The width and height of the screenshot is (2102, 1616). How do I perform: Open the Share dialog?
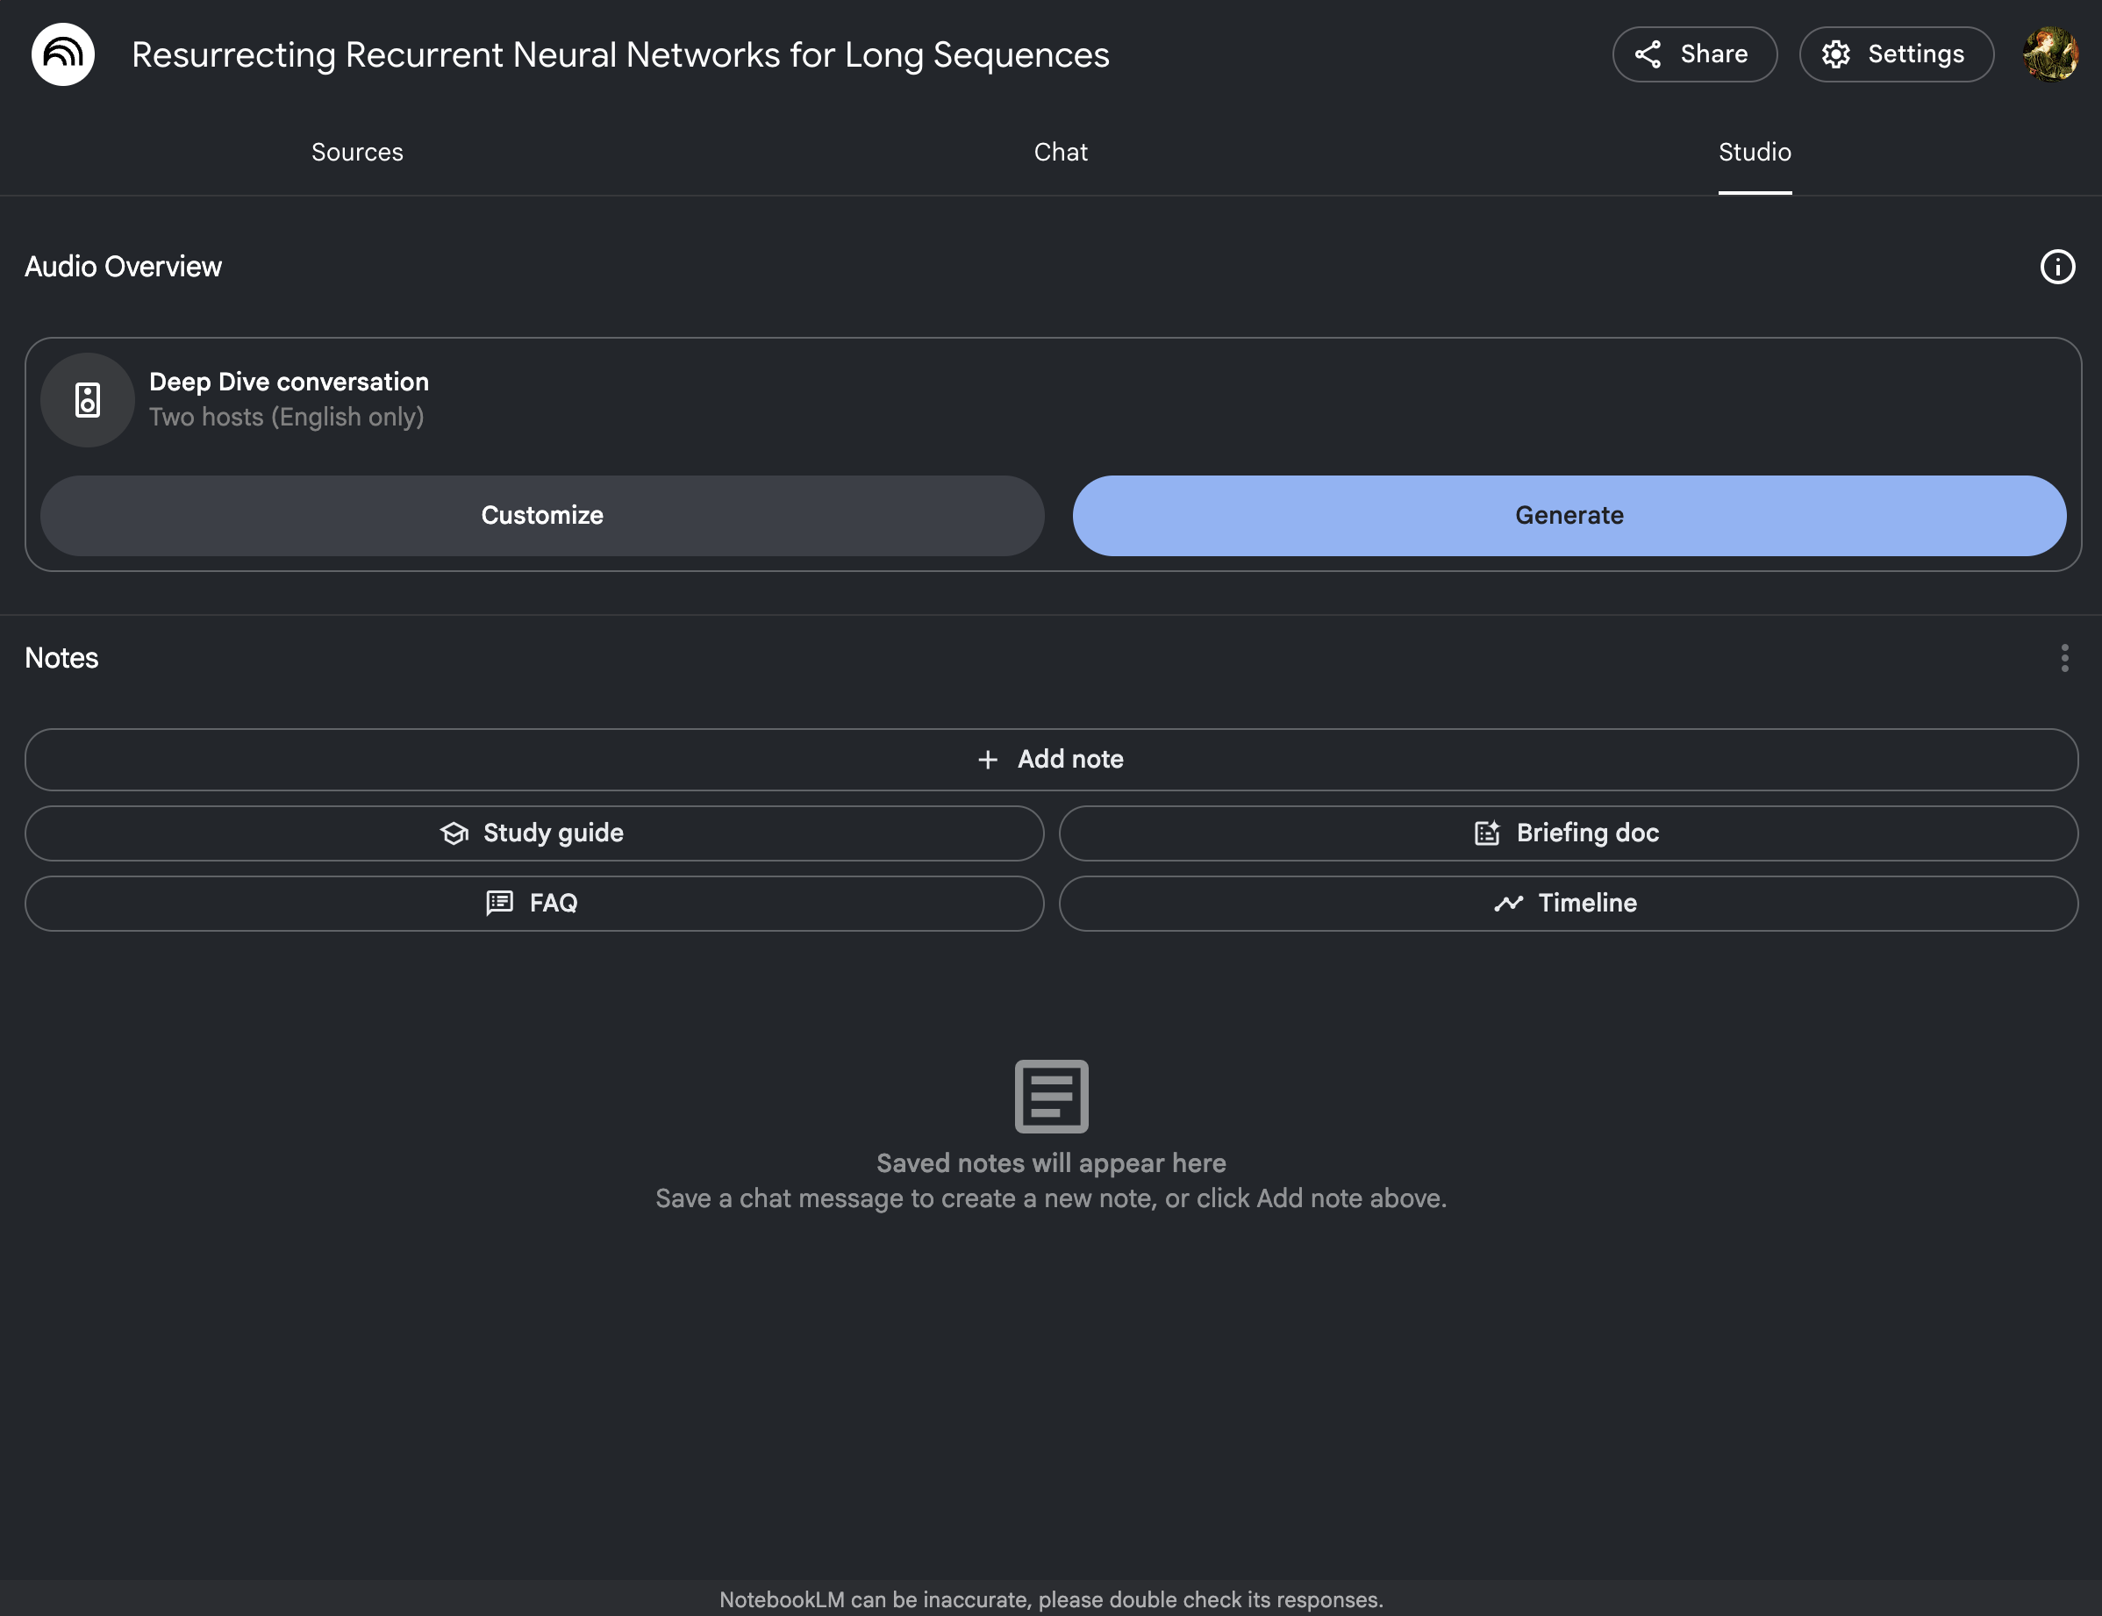point(1693,54)
